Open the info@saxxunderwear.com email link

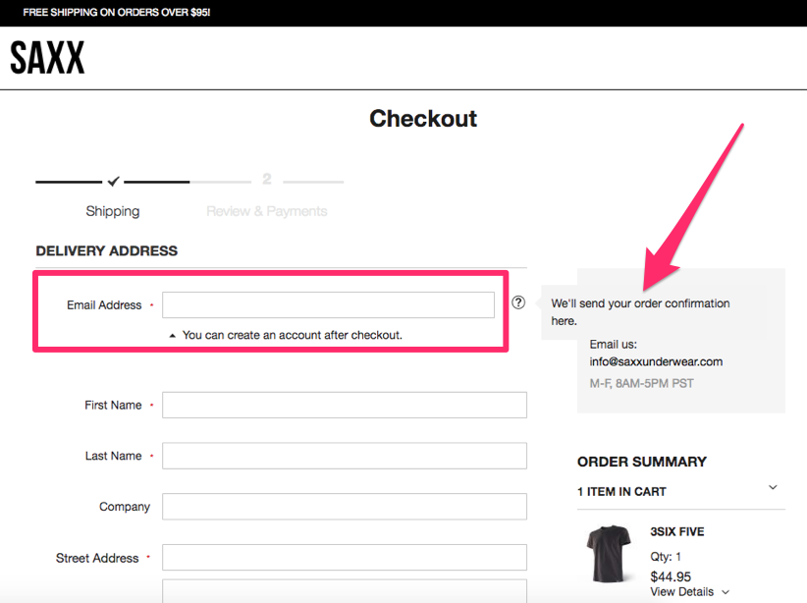(656, 361)
